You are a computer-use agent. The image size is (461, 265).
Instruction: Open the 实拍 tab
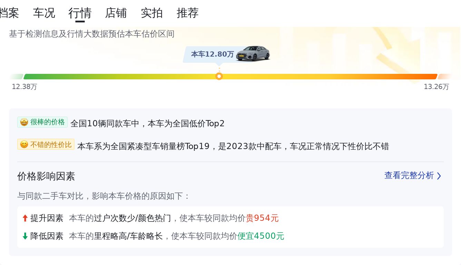152,13
